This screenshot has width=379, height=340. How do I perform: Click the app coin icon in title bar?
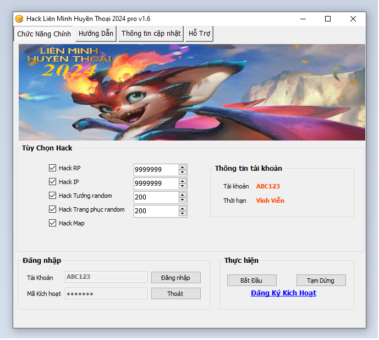(19, 19)
